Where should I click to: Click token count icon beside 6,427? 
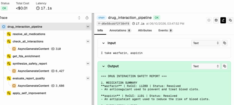pos(53,71)
